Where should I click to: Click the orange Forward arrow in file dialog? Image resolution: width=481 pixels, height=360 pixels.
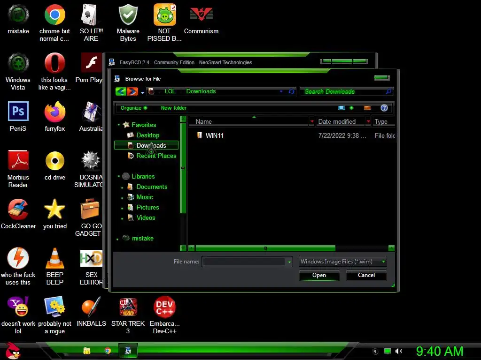[x=132, y=91]
